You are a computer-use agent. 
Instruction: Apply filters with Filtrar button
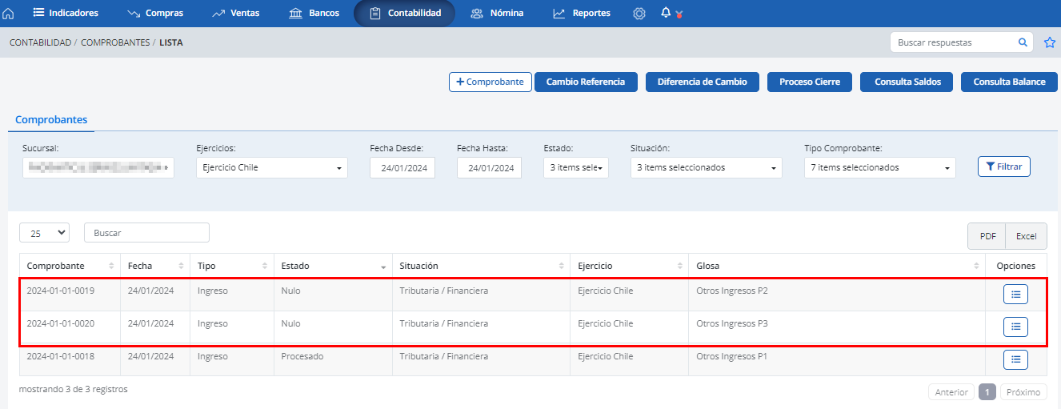tap(1004, 166)
